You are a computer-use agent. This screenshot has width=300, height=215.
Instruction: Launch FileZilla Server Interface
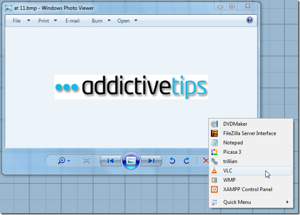251,133
